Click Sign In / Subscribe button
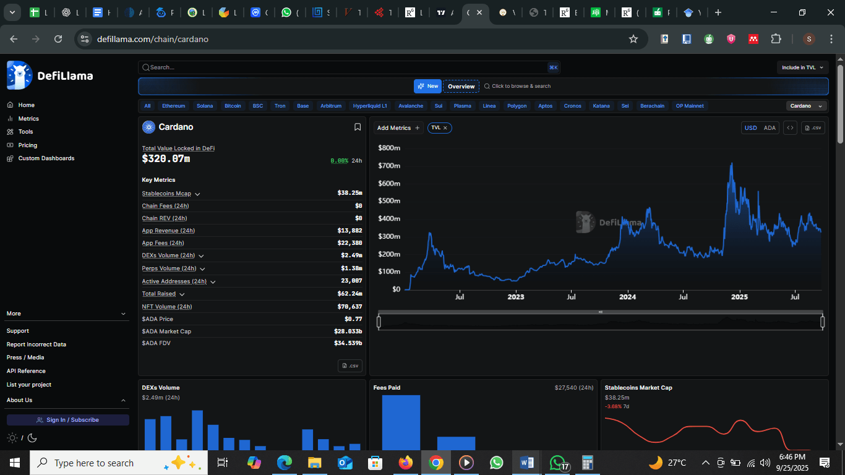 [x=67, y=420]
